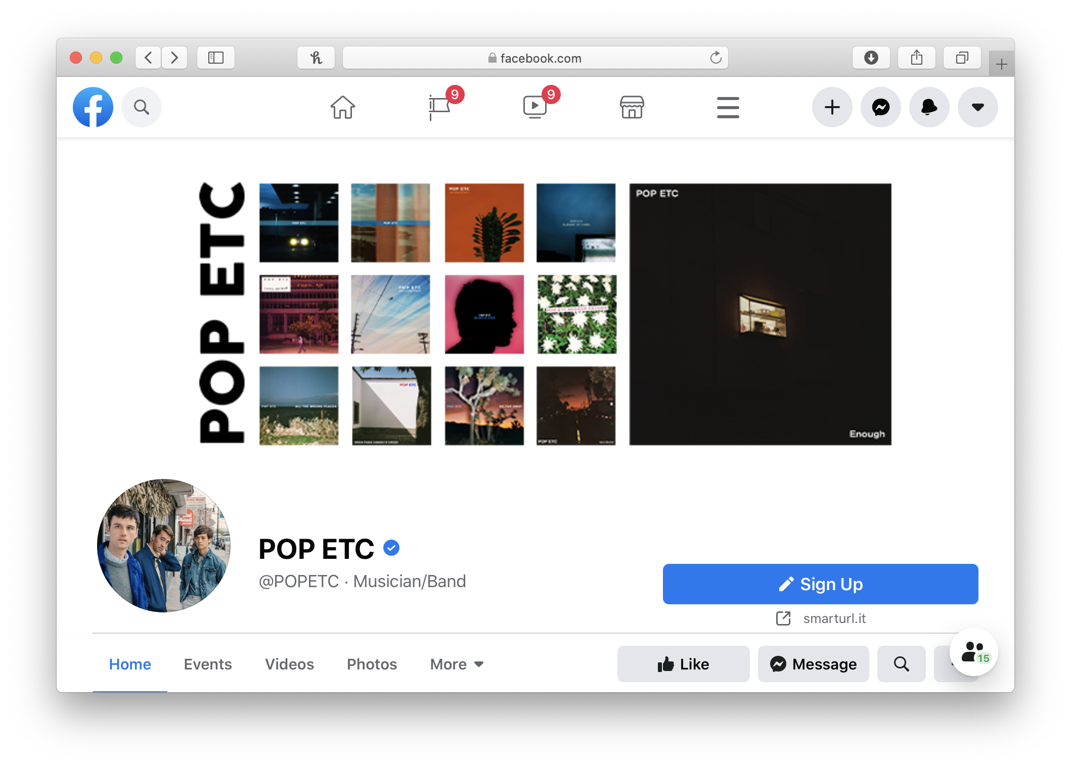
Task: Switch to the Photos tab
Action: point(372,664)
